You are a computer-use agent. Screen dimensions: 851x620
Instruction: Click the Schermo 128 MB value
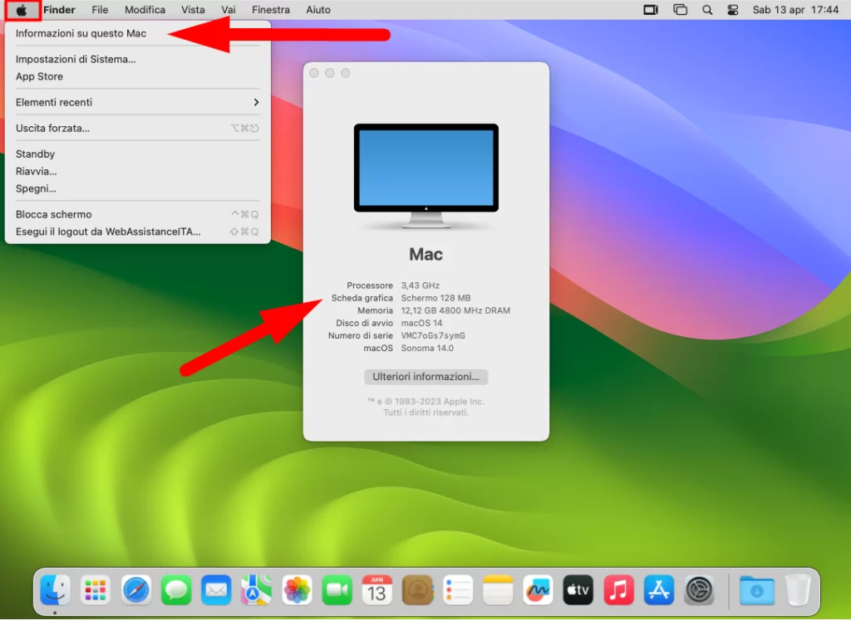click(x=435, y=298)
